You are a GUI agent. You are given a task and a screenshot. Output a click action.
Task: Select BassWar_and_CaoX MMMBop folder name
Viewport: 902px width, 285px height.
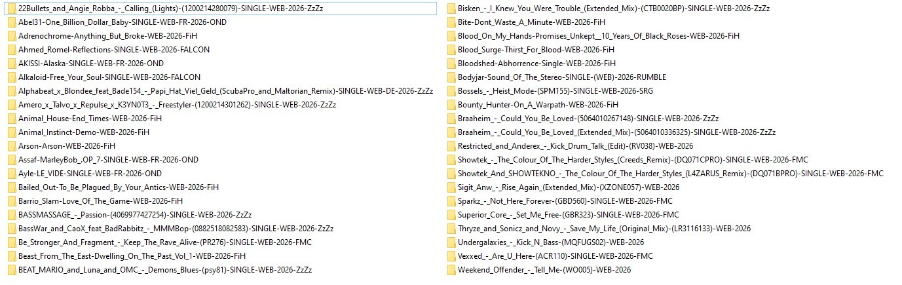[176, 229]
